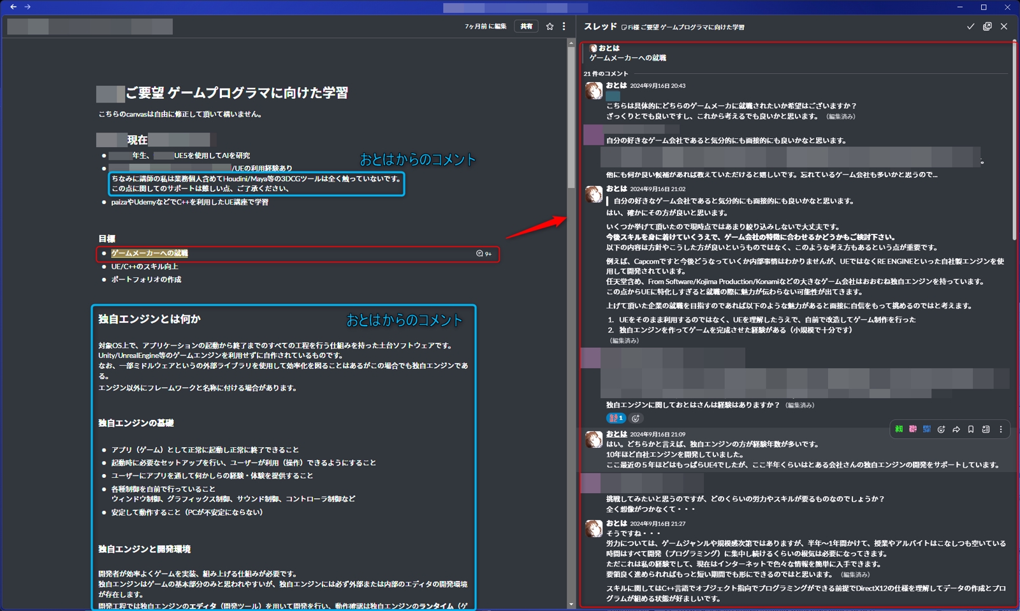Open the add-reaction emoji picker in hover toolbar
The width and height of the screenshot is (1020, 611).
coord(942,429)
